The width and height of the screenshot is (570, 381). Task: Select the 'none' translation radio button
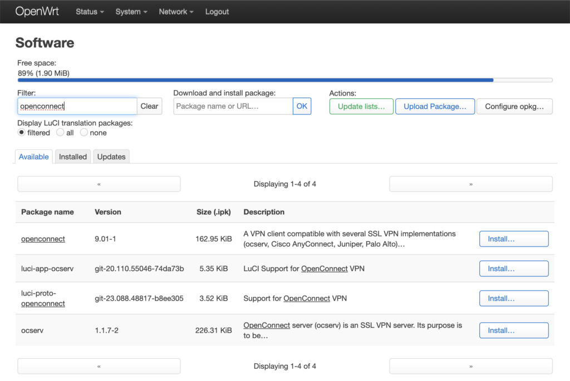[x=84, y=133]
